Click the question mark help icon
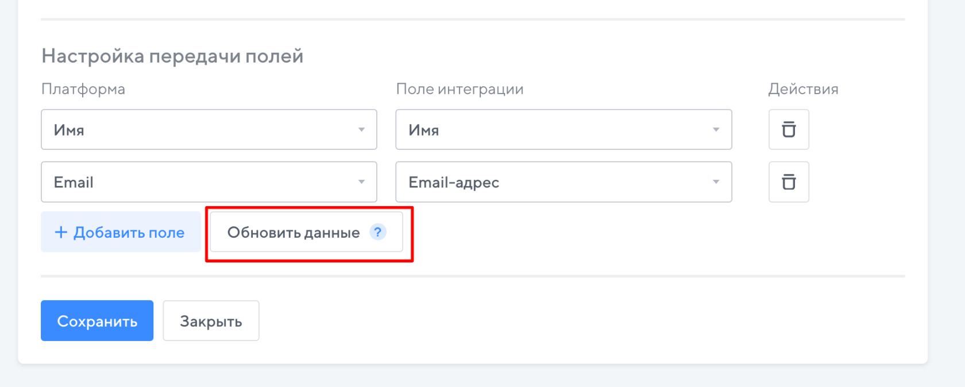 pyautogui.click(x=377, y=232)
